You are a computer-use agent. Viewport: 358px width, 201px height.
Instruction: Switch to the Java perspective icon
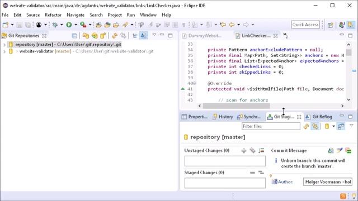[342, 25]
